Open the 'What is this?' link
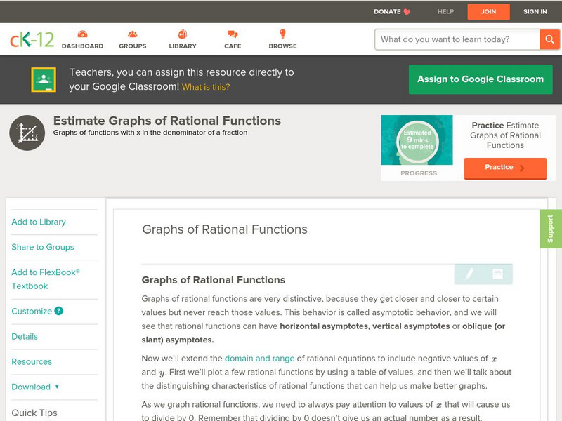Image resolution: width=562 pixels, height=421 pixels. [206, 87]
